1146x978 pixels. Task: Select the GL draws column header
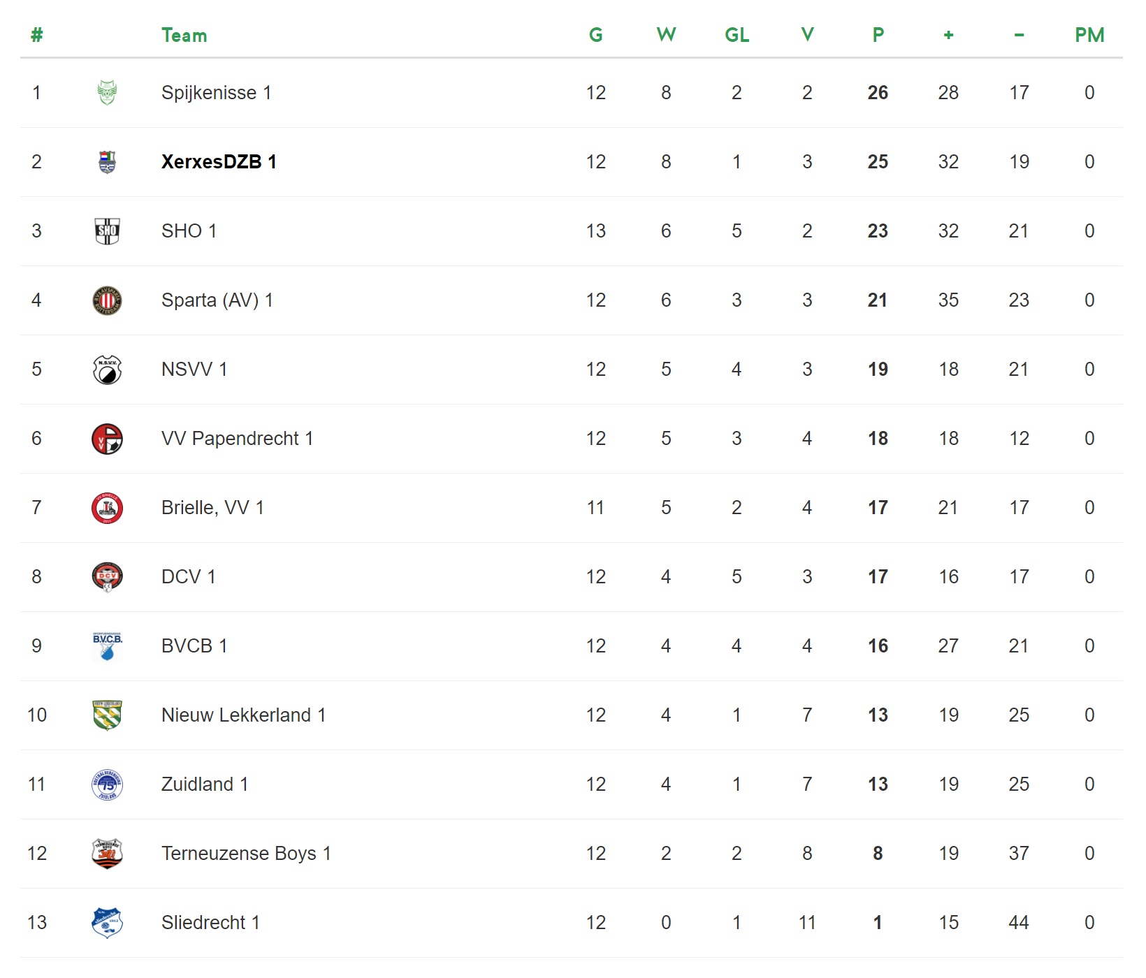[x=737, y=35]
